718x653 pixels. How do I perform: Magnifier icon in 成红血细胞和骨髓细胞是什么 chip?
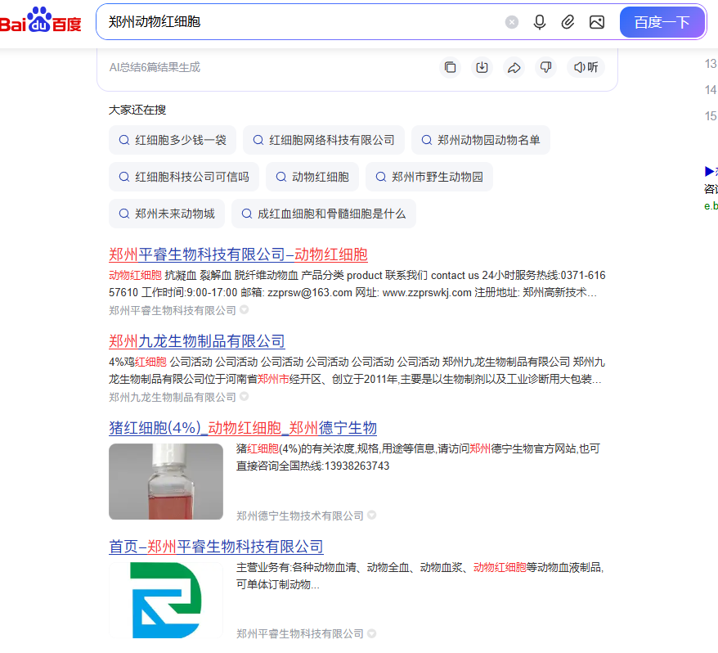click(247, 213)
